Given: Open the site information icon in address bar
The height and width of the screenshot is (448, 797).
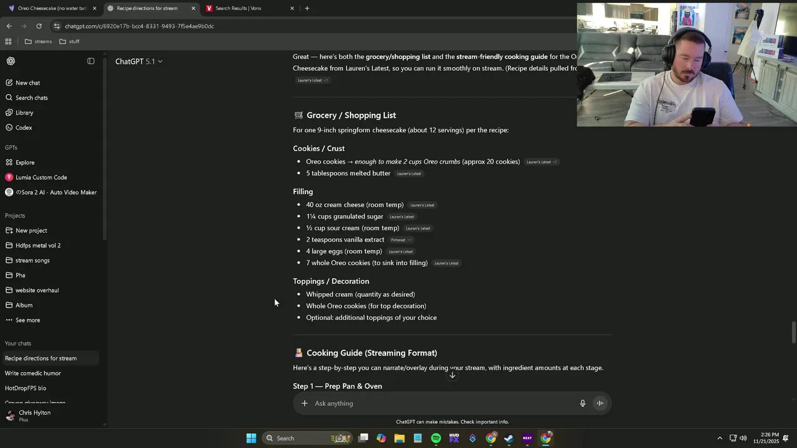Looking at the screenshot, I should tap(57, 26).
